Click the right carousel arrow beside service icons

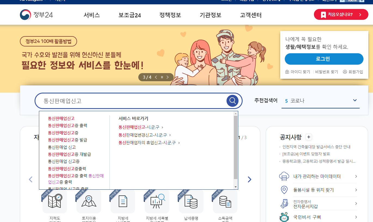point(249,179)
